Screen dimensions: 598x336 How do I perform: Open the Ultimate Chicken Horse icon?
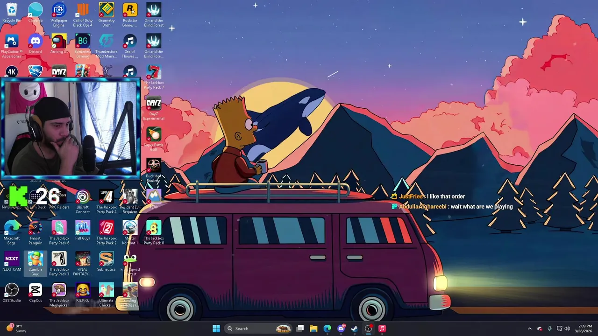pos(106,295)
